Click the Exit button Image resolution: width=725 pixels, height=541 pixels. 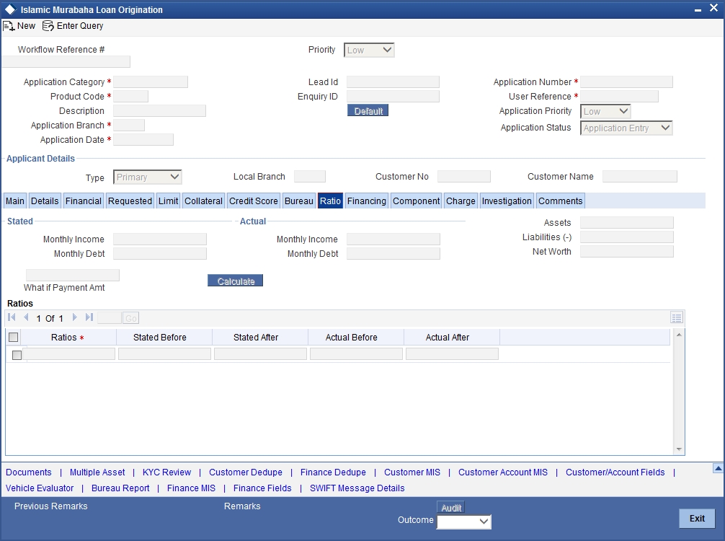click(x=697, y=519)
